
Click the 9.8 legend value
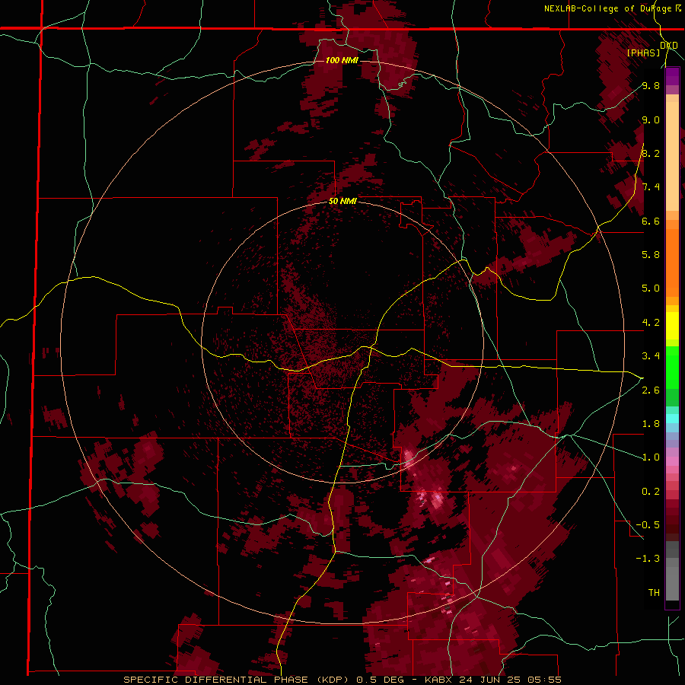click(x=651, y=86)
